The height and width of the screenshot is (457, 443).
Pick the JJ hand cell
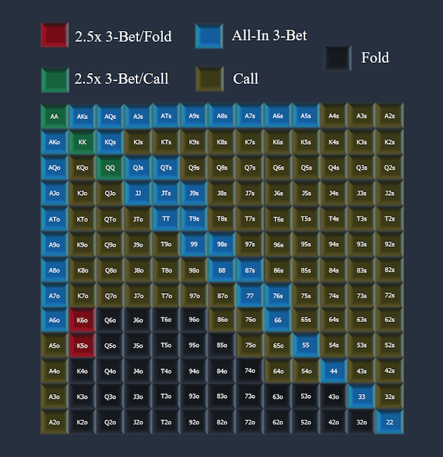[x=139, y=193]
